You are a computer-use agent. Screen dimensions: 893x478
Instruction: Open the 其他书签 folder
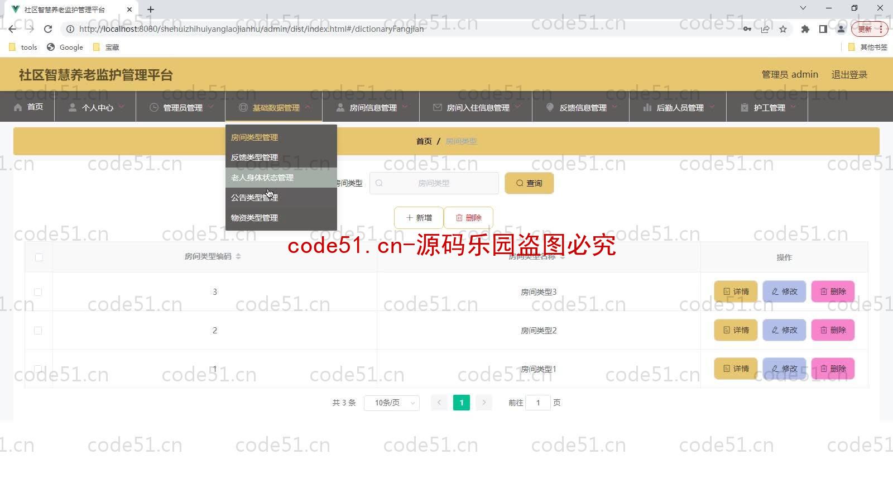[x=868, y=47]
